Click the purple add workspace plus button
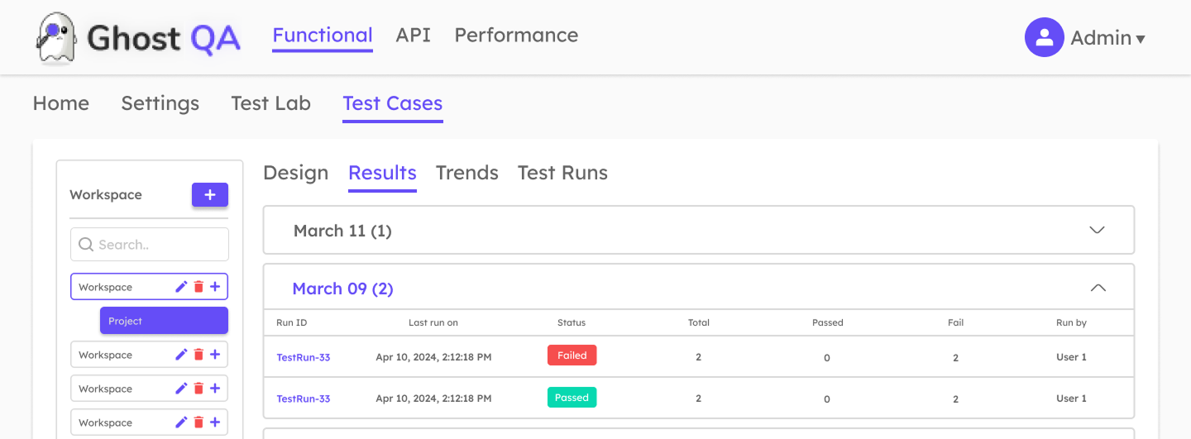Image resolution: width=1191 pixels, height=439 pixels. [210, 195]
